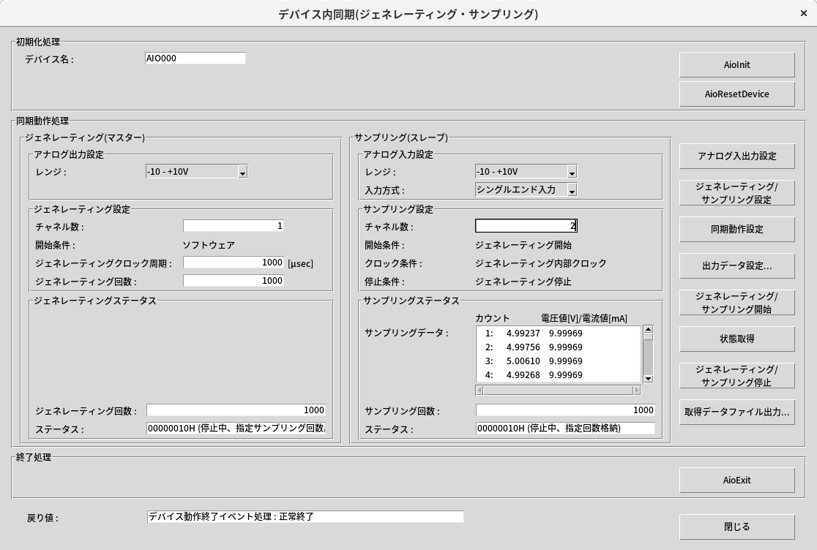Click sampling data list scroll down arrow
This screenshot has height=550, width=817.
point(648,378)
